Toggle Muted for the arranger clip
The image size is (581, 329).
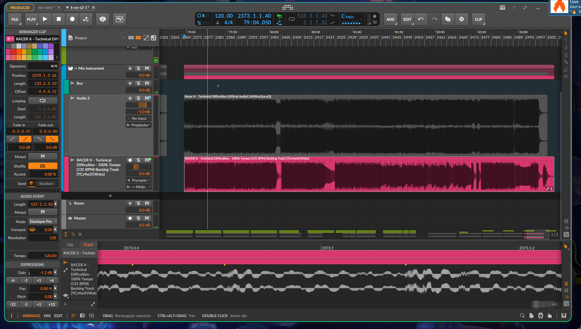43,156
